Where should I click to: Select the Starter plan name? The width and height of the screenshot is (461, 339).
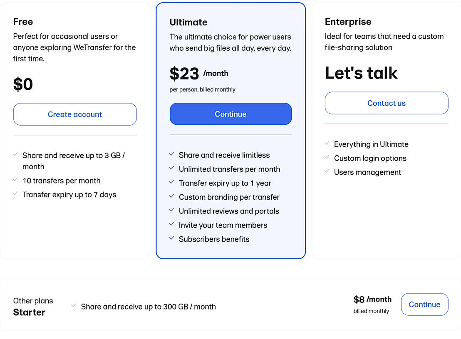coord(29,312)
